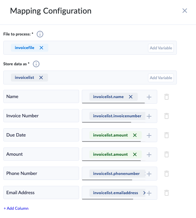Edit the Invoice Number column field

[41, 116]
